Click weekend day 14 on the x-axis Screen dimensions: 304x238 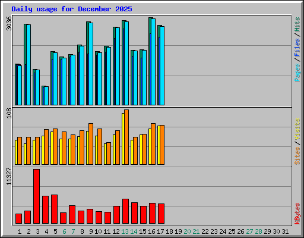134,231
